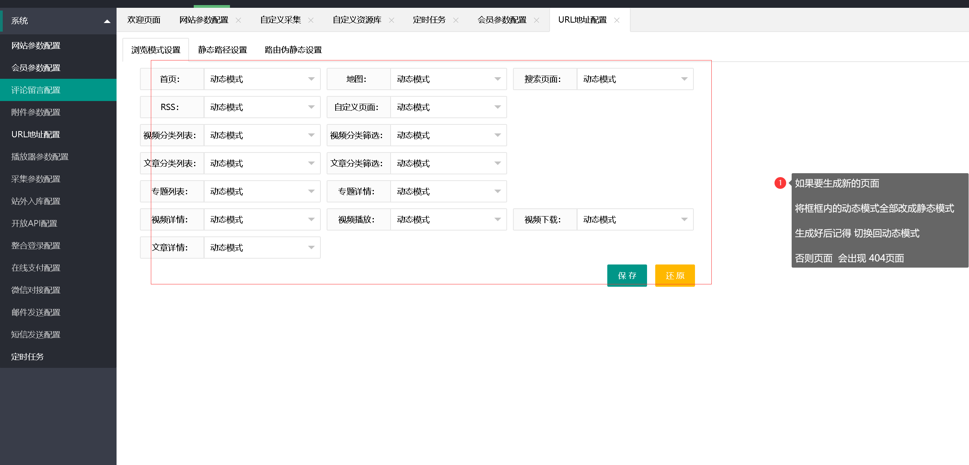This screenshot has width=969, height=465.
Task: Close the 自定义资源库 tab
Action: [391, 20]
